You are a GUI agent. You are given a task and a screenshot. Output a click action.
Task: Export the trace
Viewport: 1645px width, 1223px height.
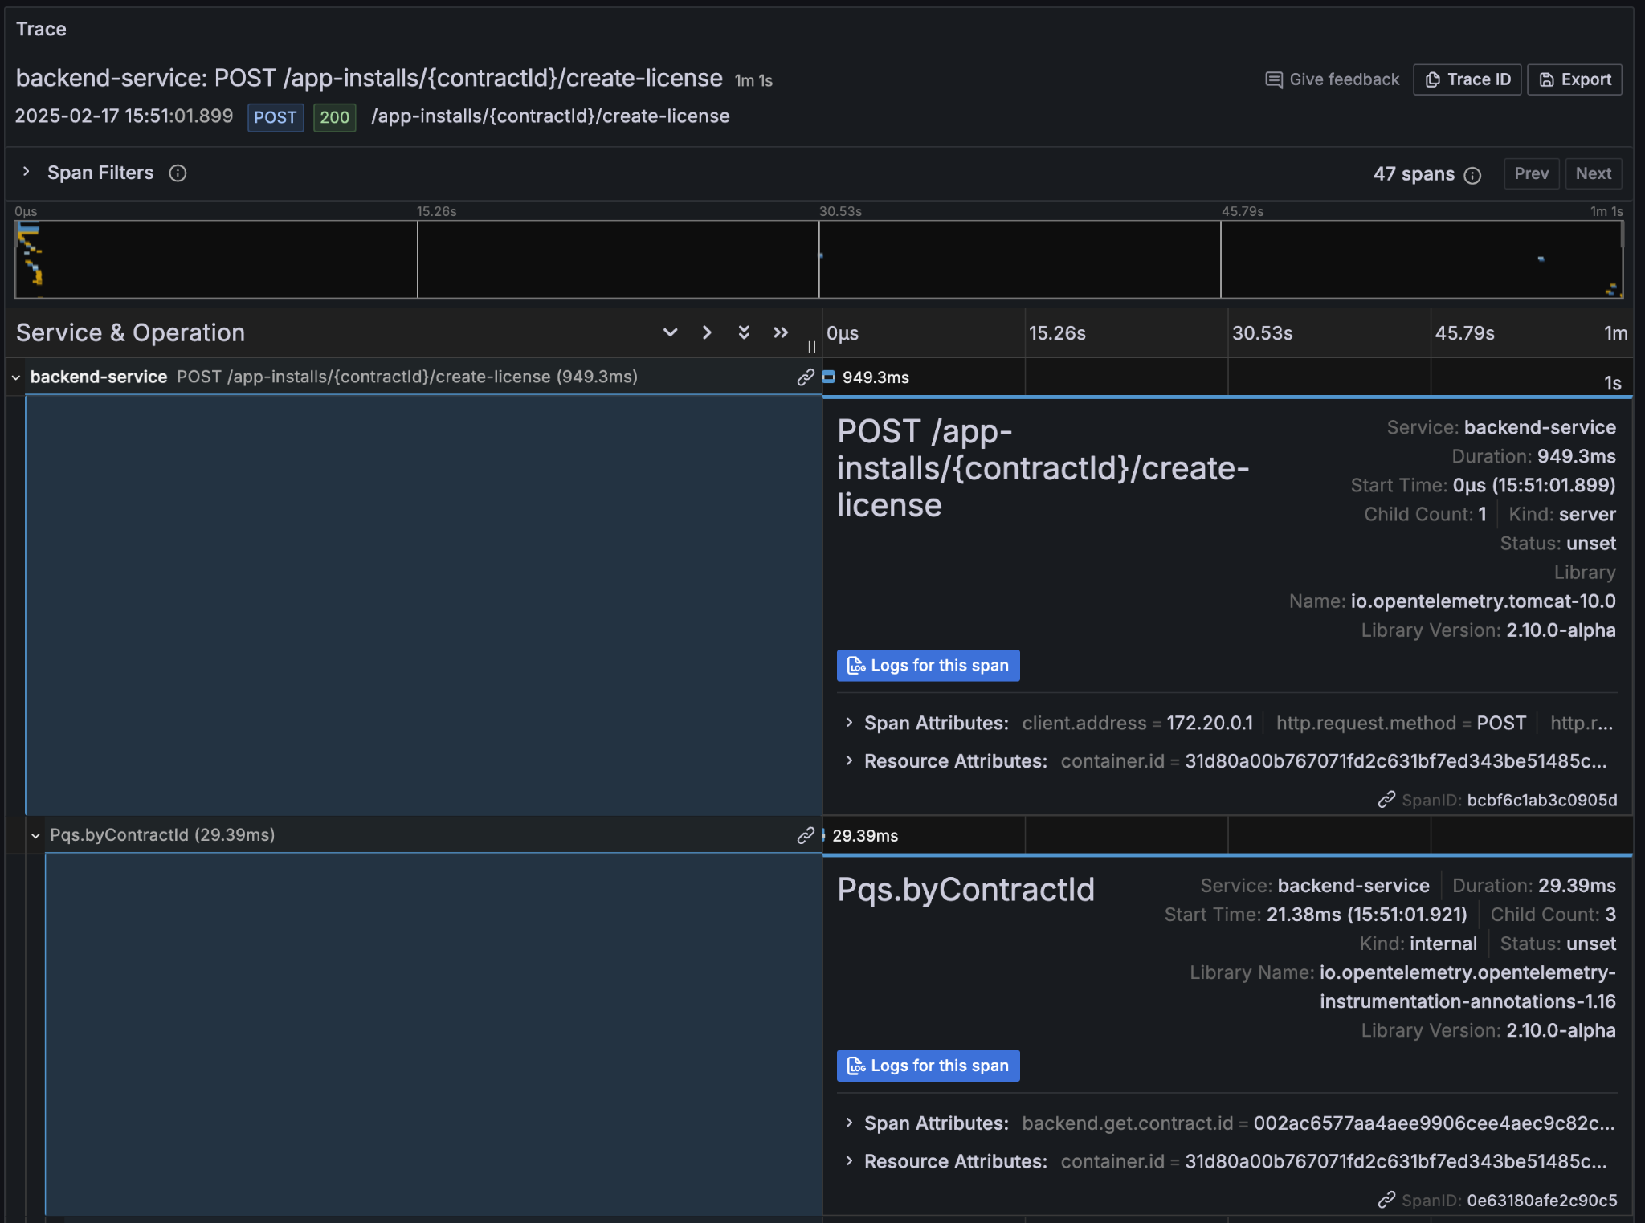click(1574, 79)
